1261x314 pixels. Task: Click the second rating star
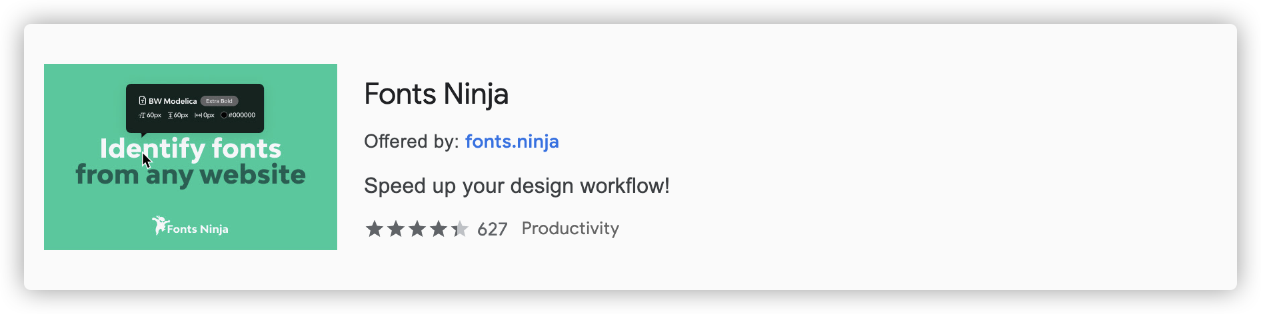click(x=396, y=229)
